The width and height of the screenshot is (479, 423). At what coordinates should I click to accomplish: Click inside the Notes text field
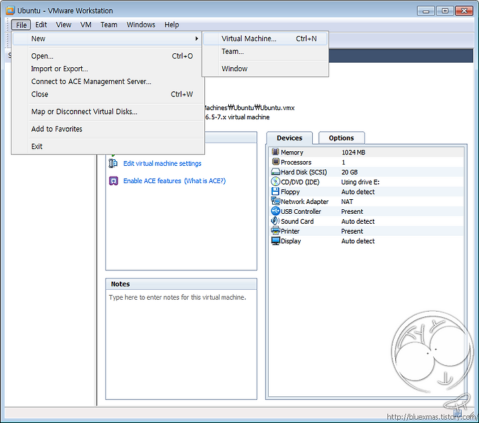click(x=181, y=344)
